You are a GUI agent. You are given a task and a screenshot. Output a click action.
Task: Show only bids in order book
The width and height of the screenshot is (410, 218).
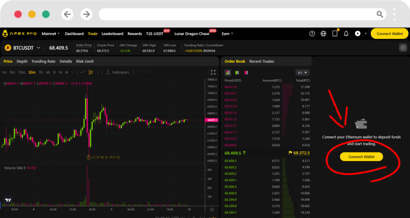click(x=237, y=73)
